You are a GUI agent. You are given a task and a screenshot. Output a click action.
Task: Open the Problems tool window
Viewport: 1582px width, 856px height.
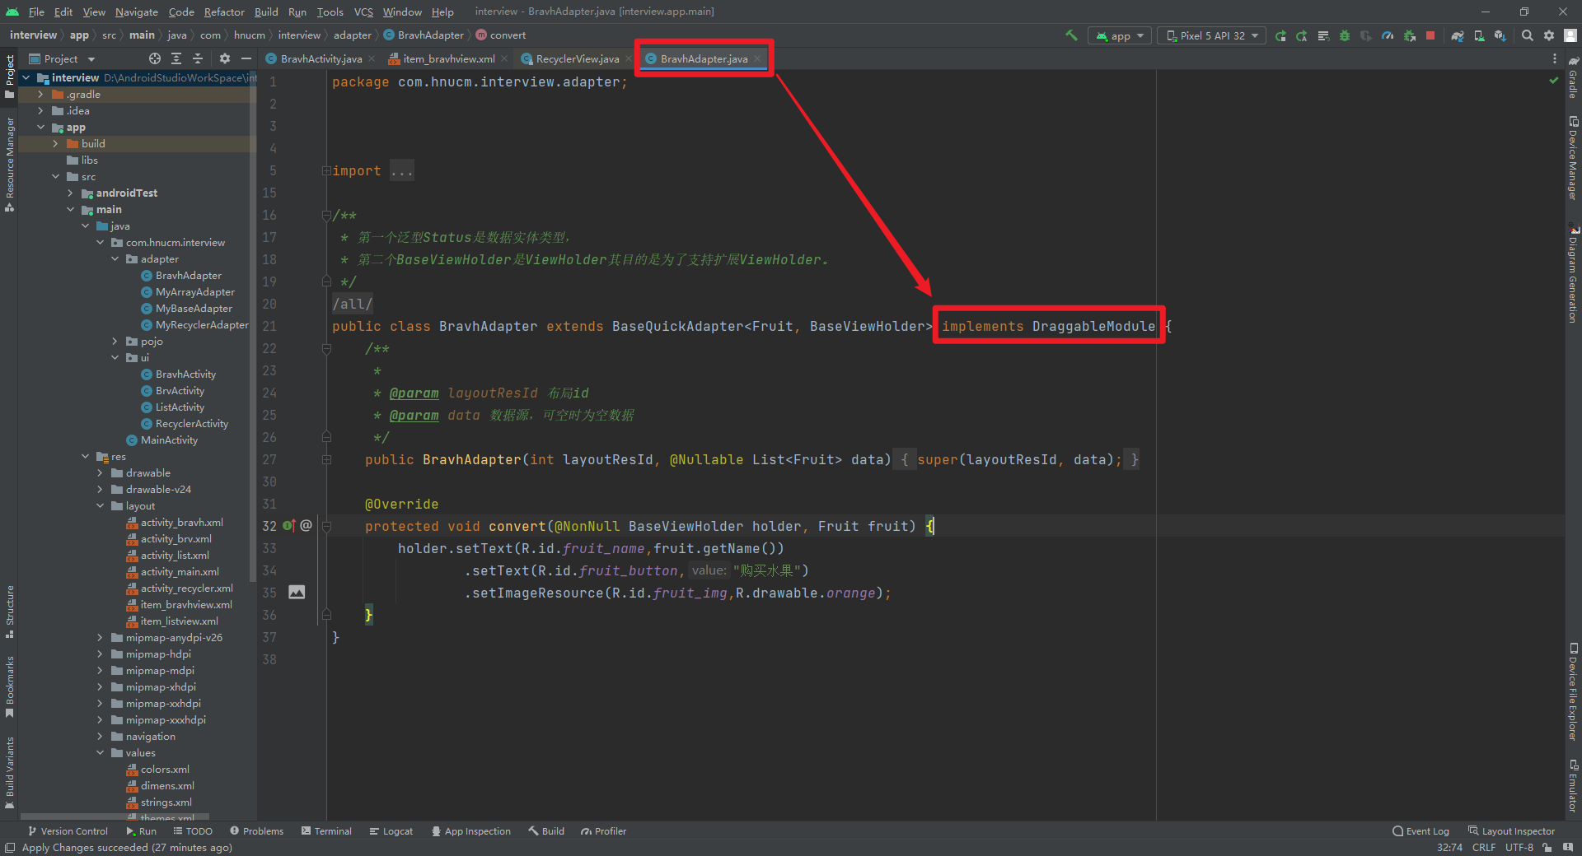[x=256, y=831]
